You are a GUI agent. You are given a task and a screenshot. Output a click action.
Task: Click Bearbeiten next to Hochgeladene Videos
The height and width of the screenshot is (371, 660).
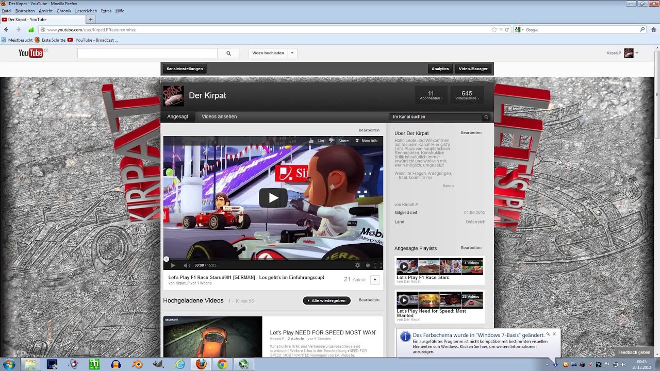(369, 300)
